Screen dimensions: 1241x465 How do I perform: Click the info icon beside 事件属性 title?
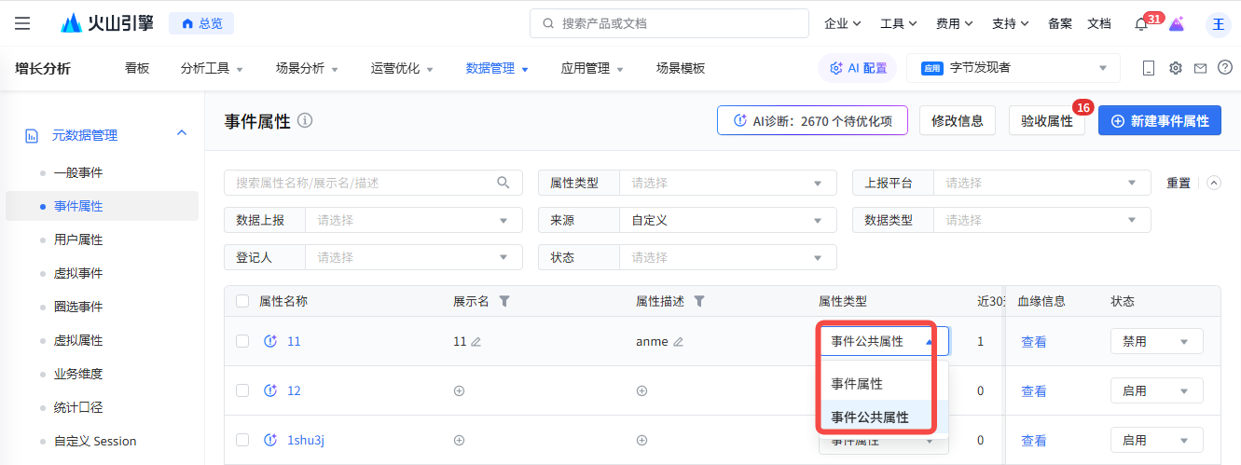[x=305, y=120]
